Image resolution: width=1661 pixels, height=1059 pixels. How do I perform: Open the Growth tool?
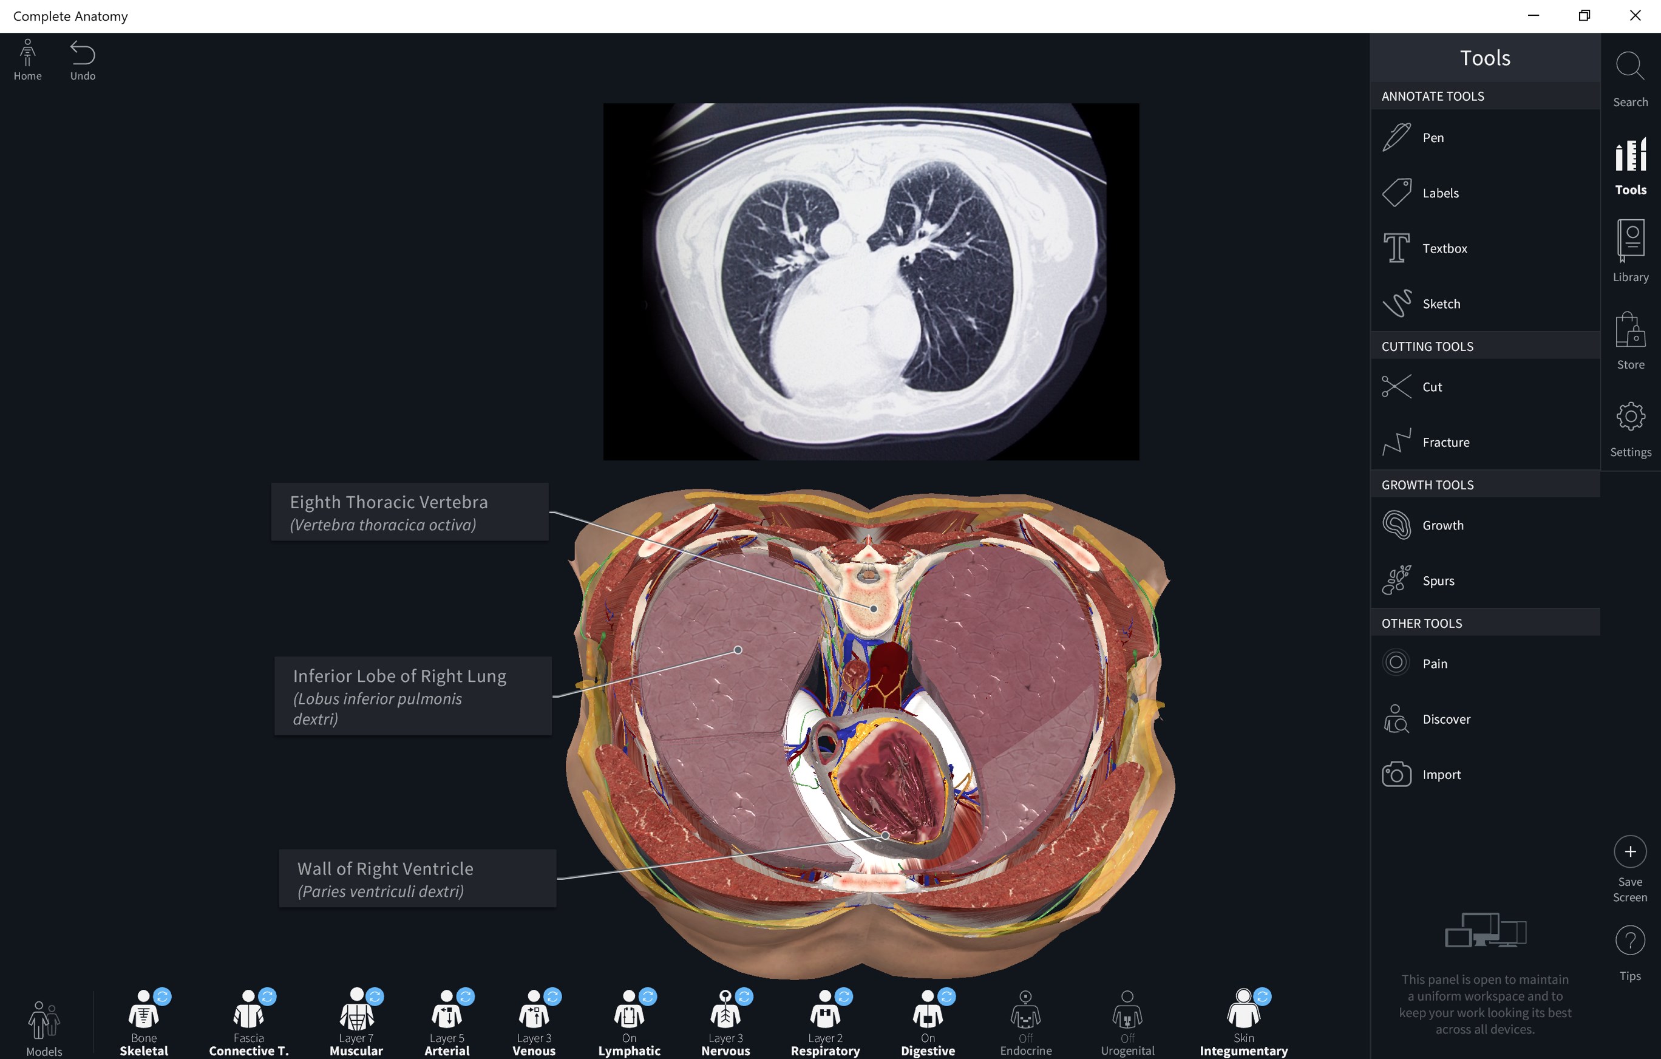1484,525
